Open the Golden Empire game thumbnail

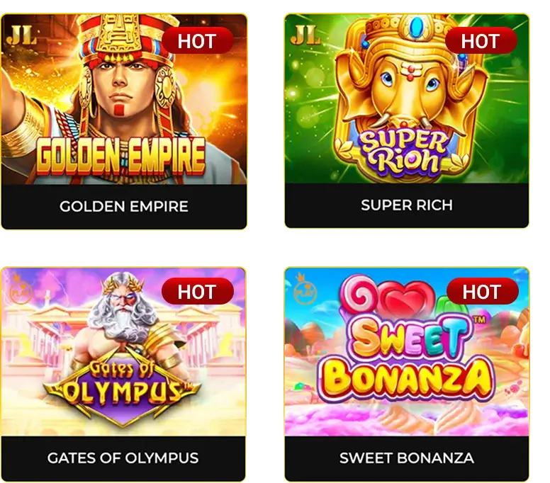[x=124, y=99]
